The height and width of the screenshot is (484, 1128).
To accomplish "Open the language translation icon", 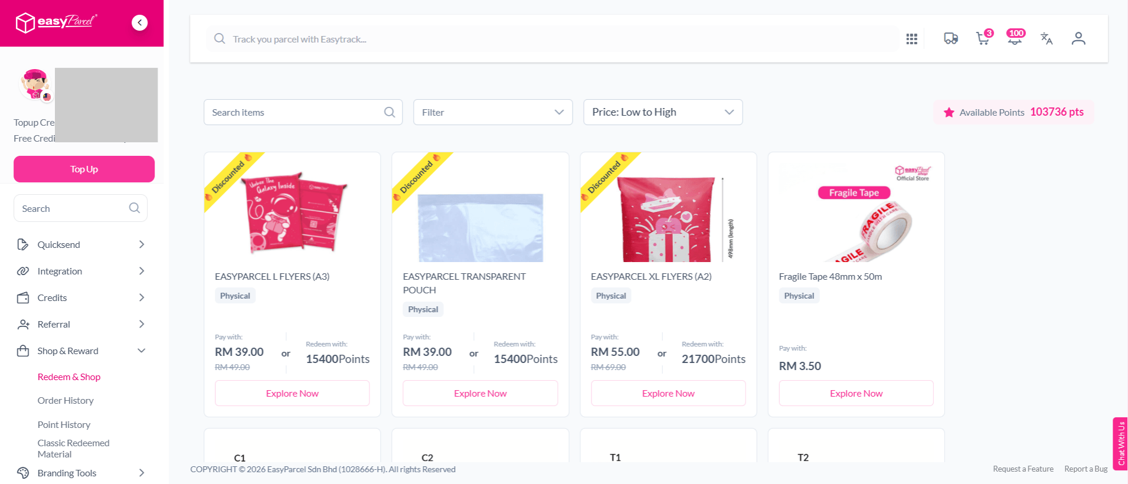I will tap(1047, 39).
